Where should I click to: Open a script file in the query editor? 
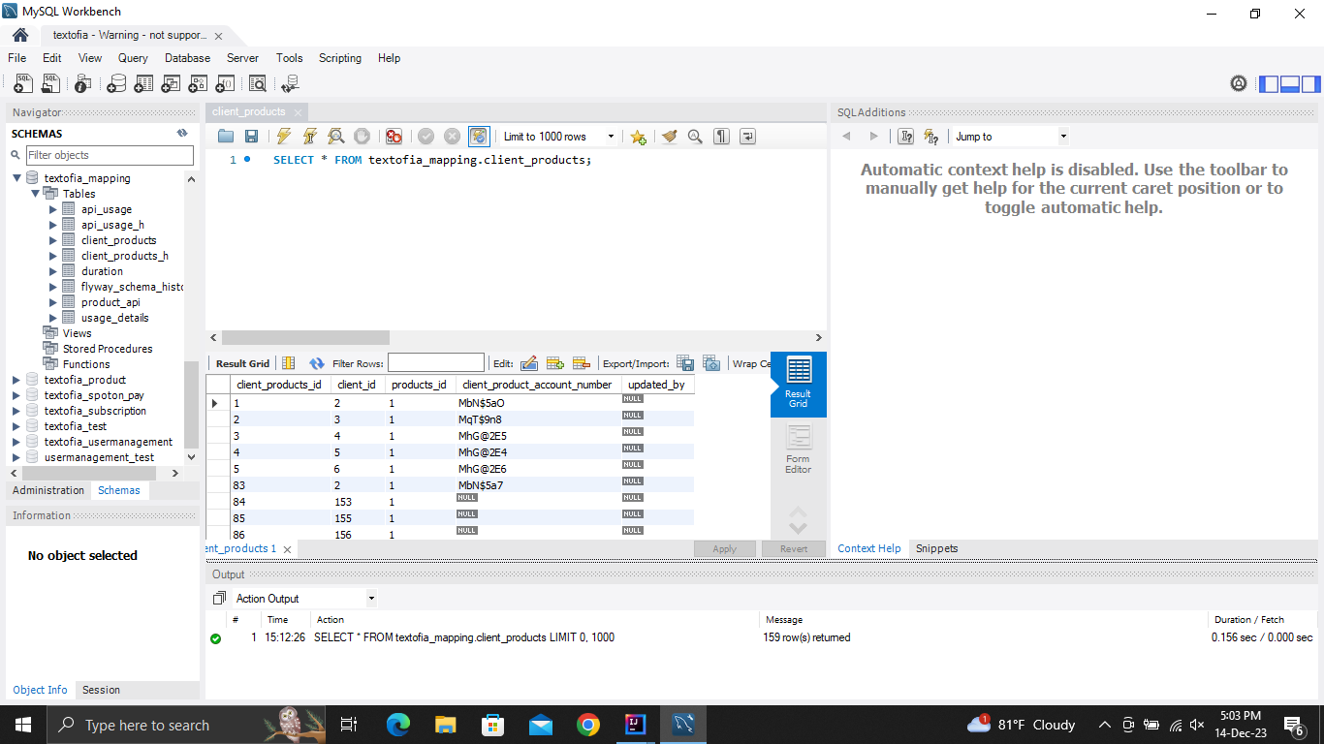tap(226, 137)
